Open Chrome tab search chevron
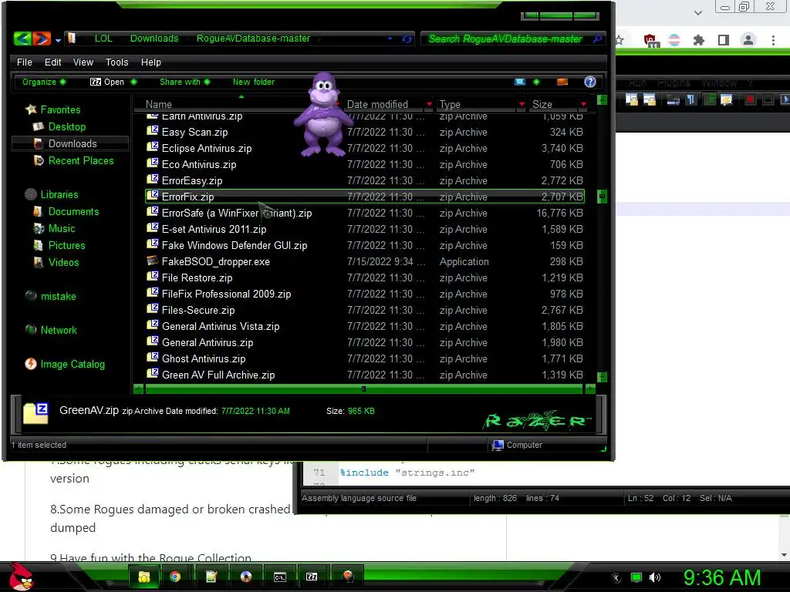 tap(697, 13)
